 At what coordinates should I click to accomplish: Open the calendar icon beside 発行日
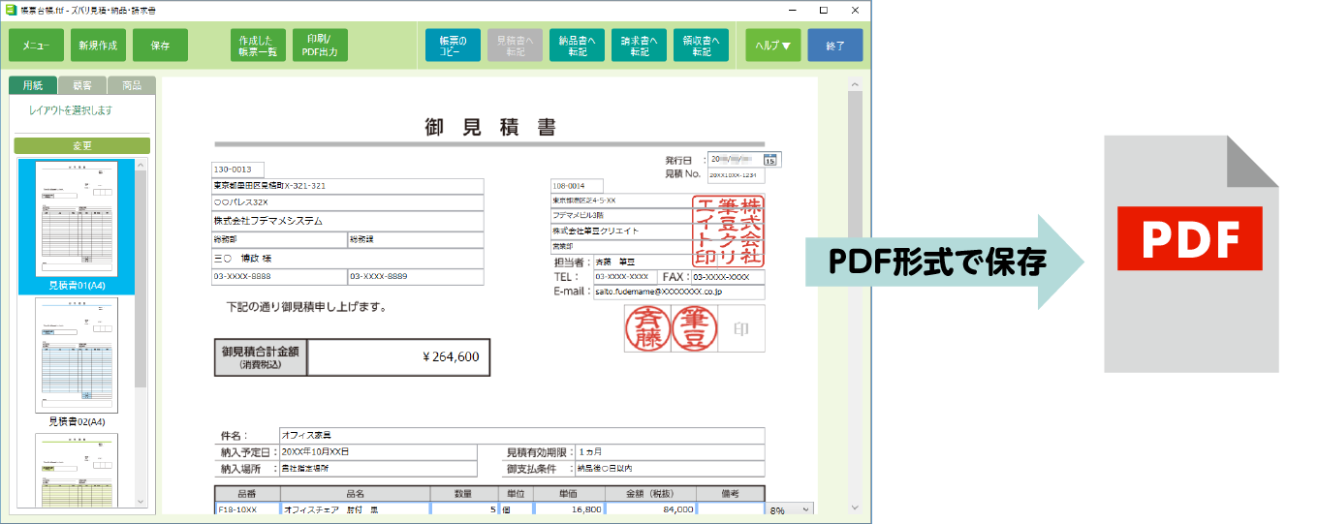click(x=771, y=160)
